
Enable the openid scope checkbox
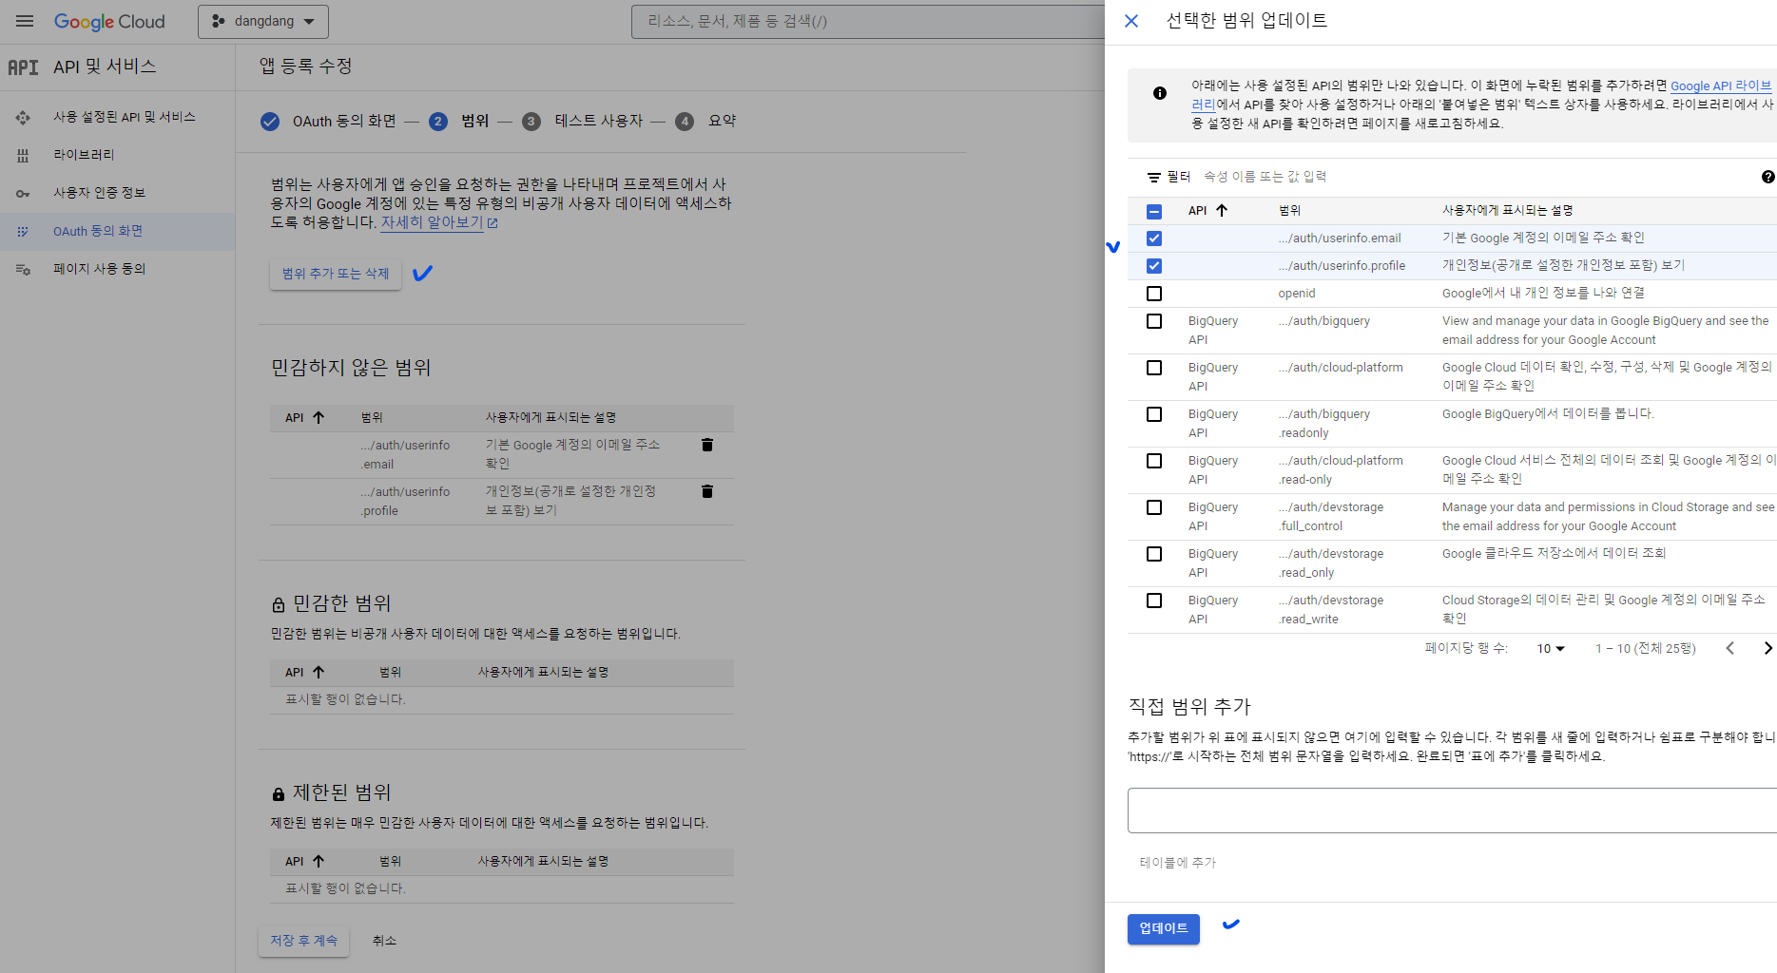[1154, 294]
